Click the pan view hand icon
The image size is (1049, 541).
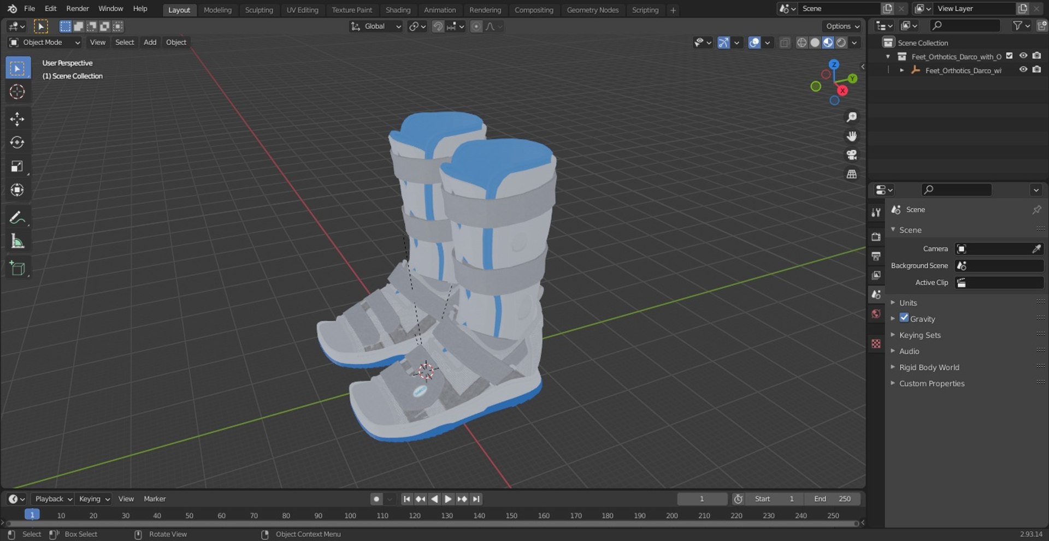[851, 136]
